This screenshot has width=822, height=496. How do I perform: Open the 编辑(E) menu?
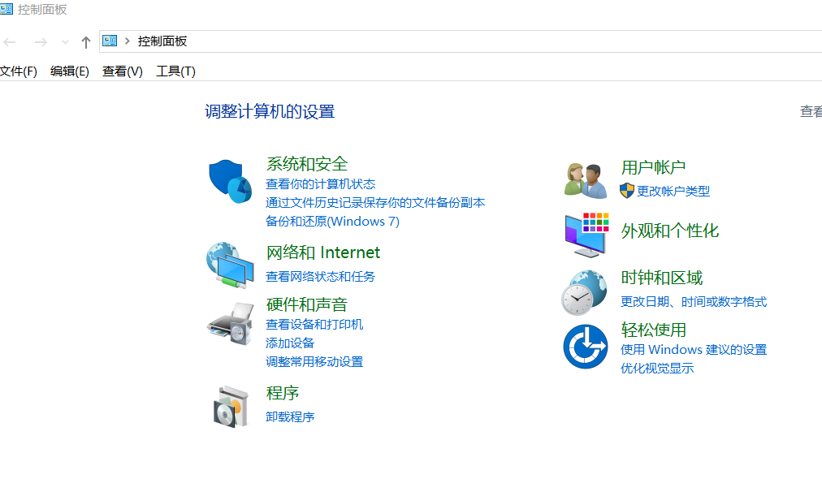pos(70,71)
